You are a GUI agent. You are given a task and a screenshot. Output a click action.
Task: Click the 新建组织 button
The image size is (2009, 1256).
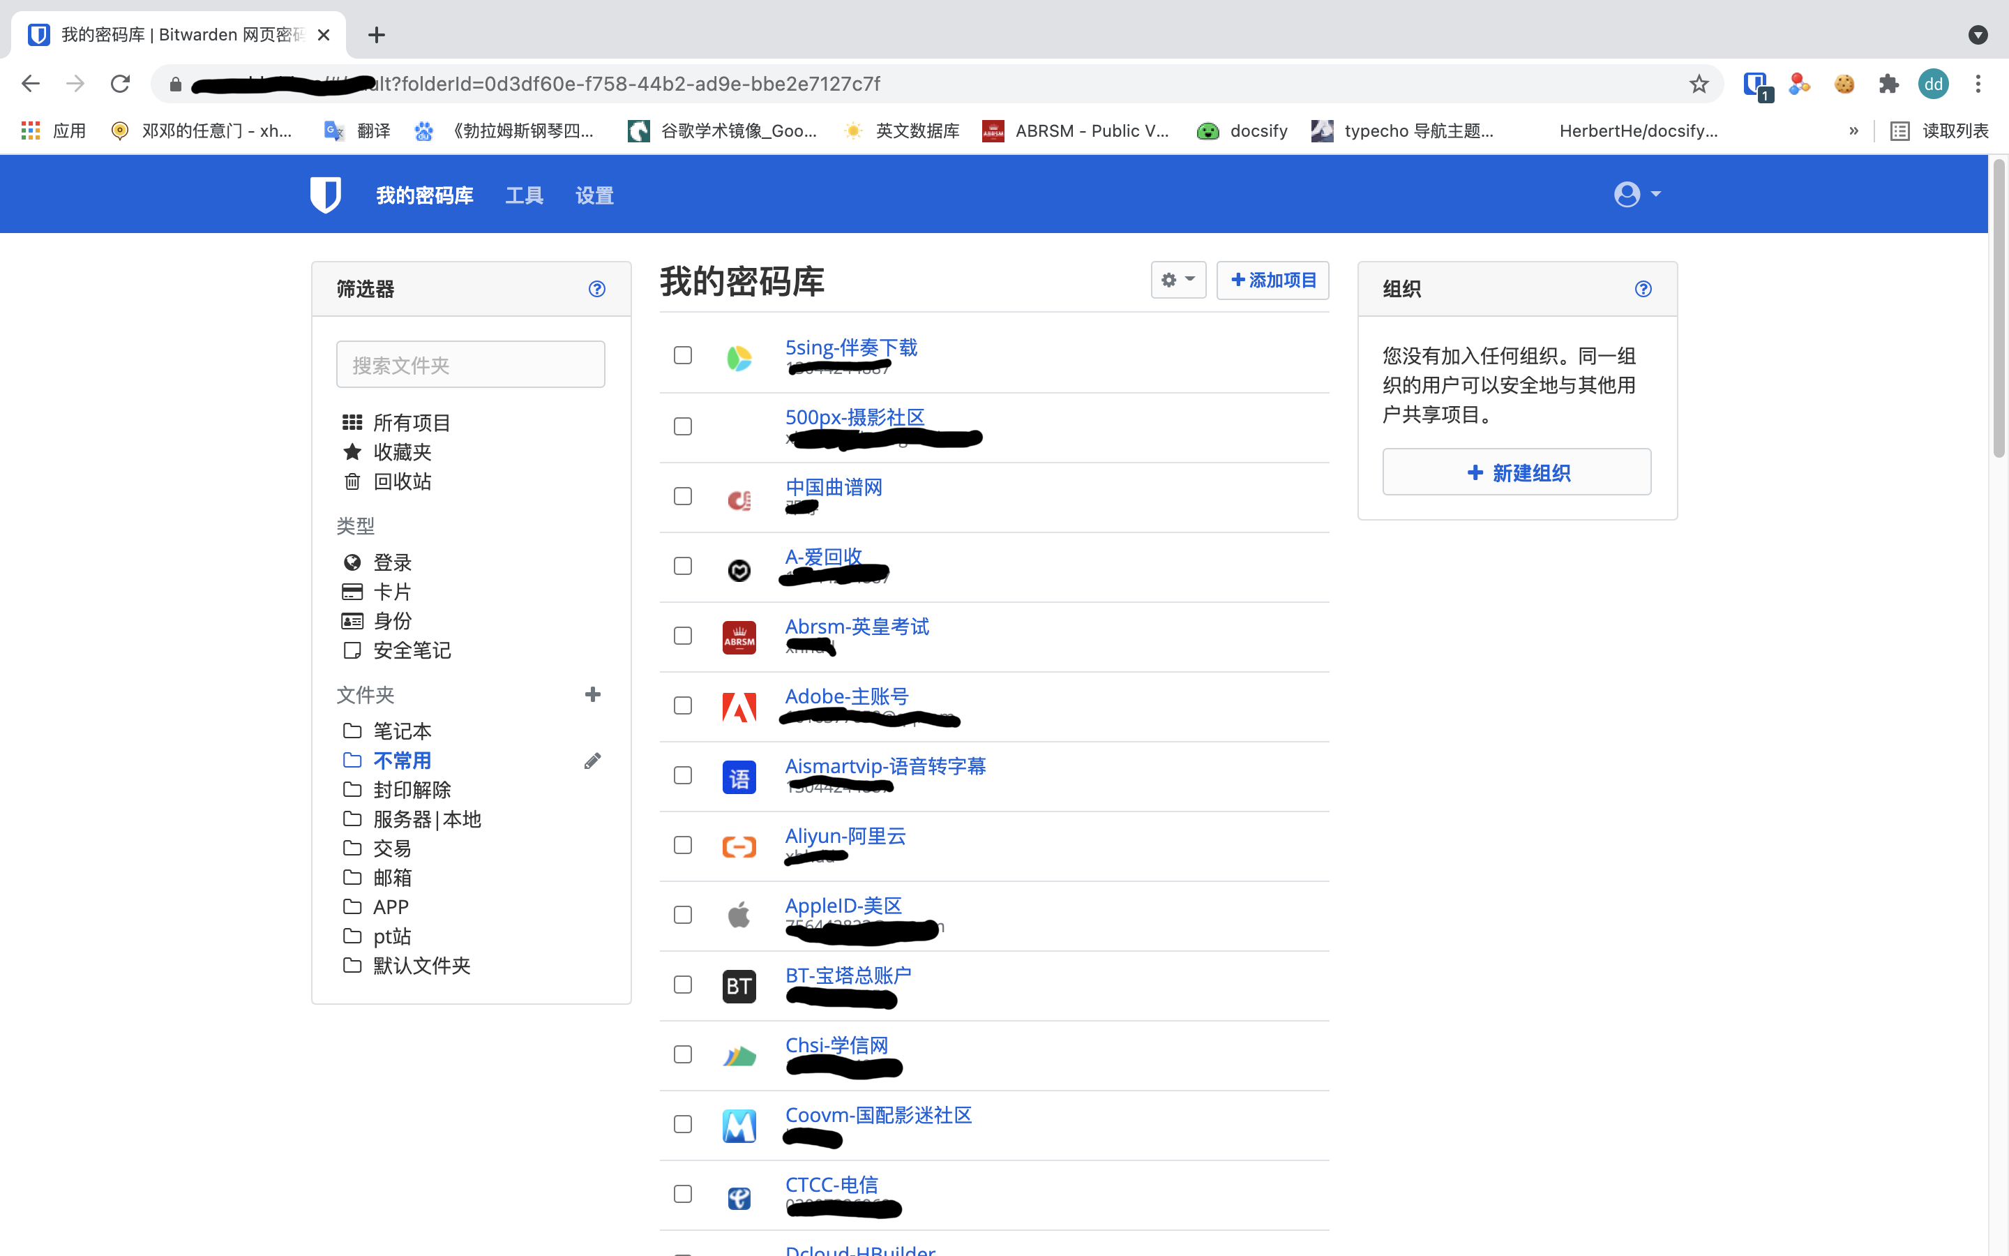tap(1517, 472)
